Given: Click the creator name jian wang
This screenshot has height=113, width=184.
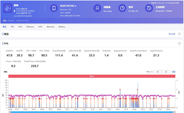Looking at the screenshot, I should (108, 11).
